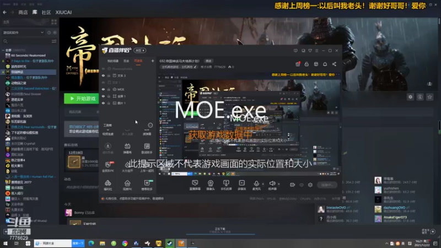The width and height of the screenshot is (441, 248).
Task: Click the recent-activity clock icon in the library filter
Action: click(x=49, y=33)
